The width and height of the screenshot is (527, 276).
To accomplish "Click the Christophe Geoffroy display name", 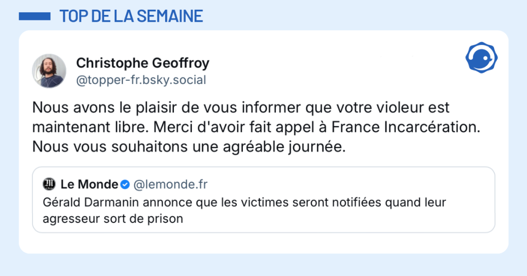I will (x=143, y=63).
